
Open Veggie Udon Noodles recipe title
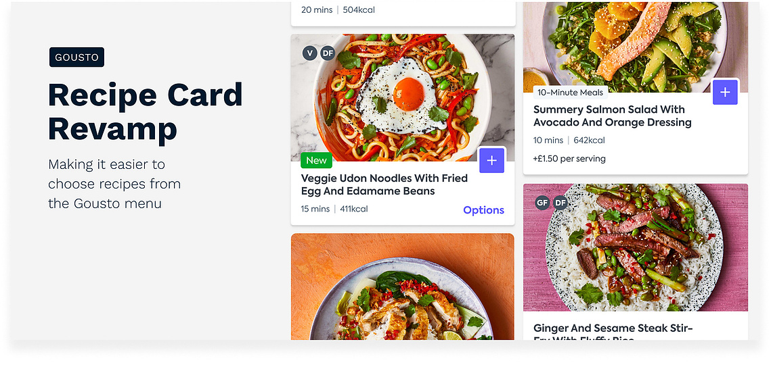(384, 184)
